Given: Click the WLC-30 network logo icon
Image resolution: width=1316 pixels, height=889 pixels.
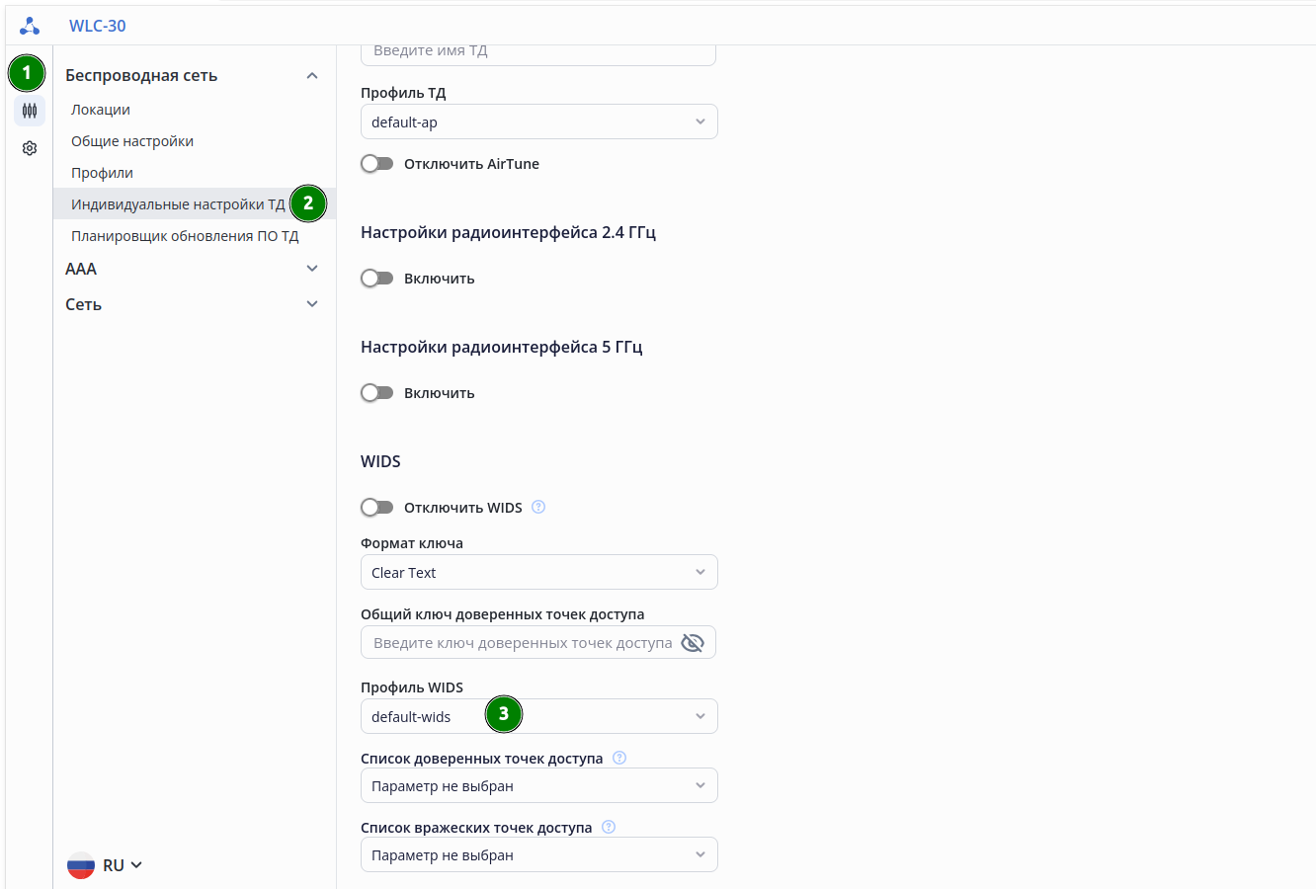Looking at the screenshot, I should 30,26.
